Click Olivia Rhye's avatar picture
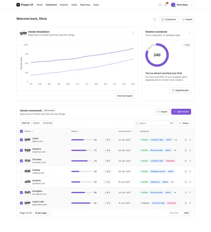The height and width of the screenshot is (232, 211). [x=173, y=5]
